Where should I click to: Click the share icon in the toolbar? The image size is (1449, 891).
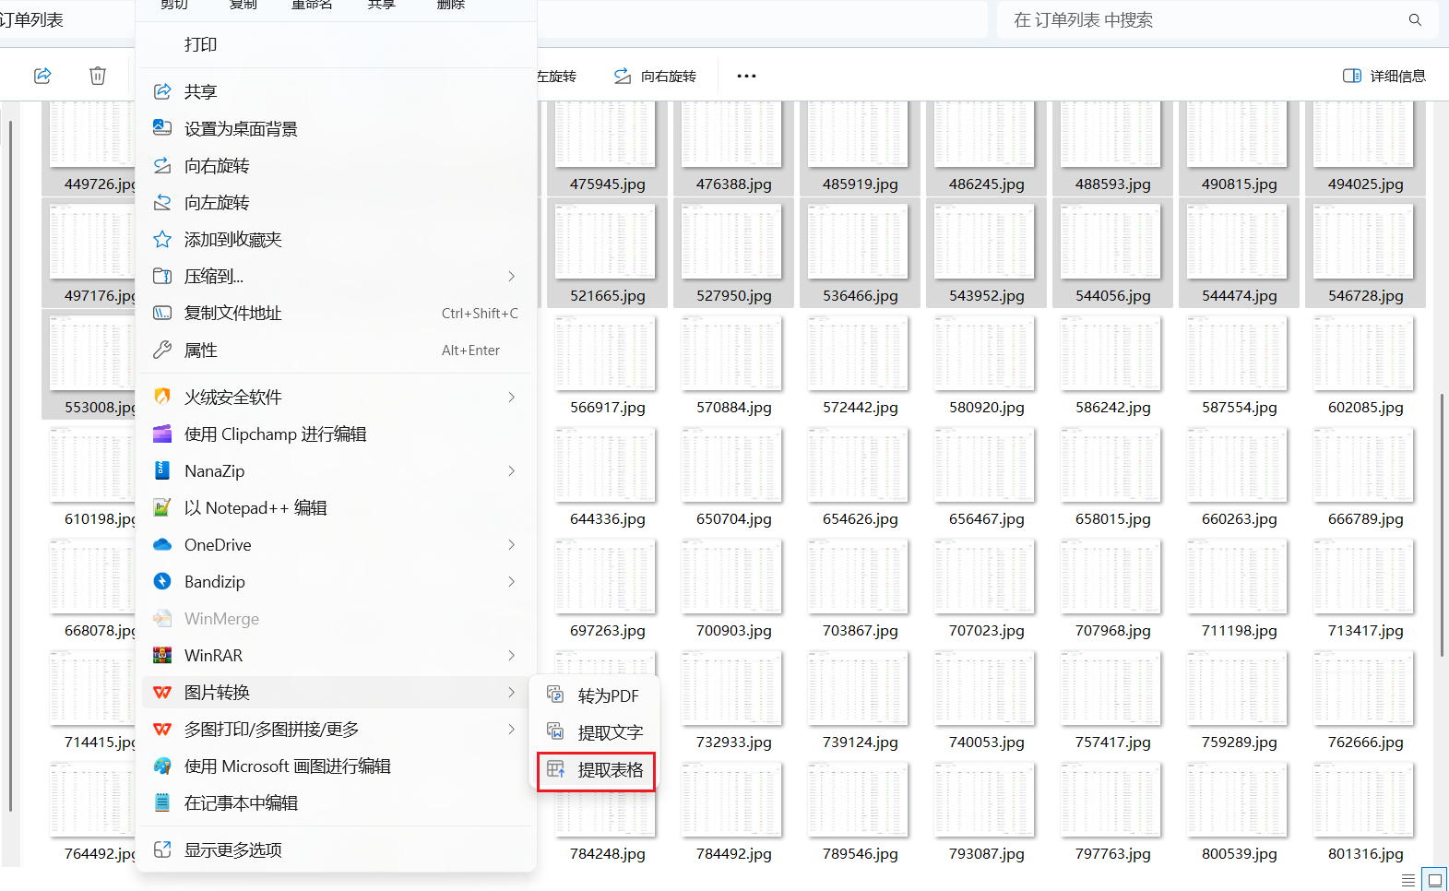42,76
